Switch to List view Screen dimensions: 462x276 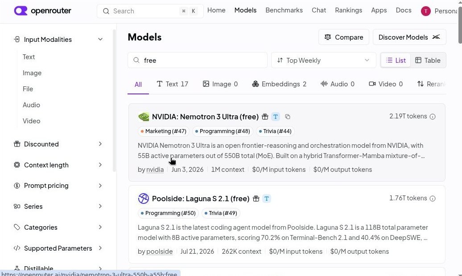point(396,61)
